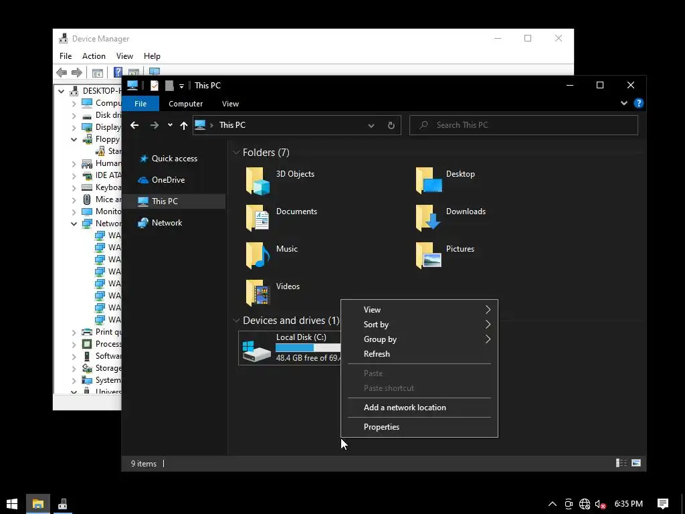This screenshot has width=685, height=514.
Task: Open Device Manager Help menu
Action: tap(152, 56)
